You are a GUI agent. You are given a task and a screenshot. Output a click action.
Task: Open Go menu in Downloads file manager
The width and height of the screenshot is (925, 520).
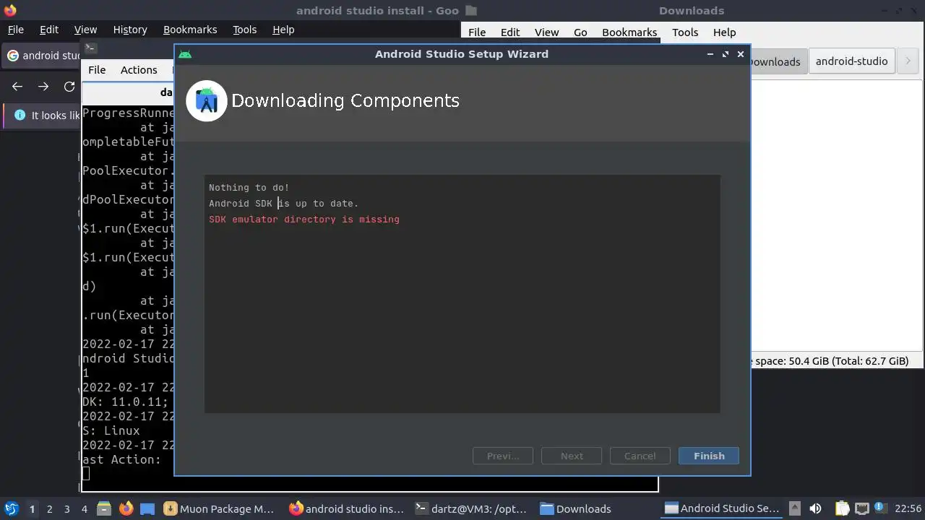(580, 32)
